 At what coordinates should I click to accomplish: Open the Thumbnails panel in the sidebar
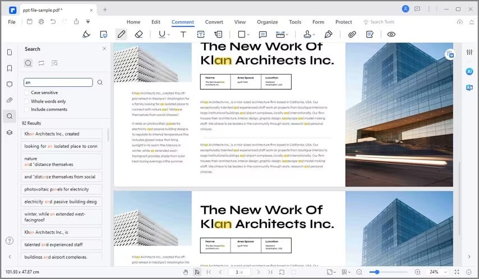point(10,52)
